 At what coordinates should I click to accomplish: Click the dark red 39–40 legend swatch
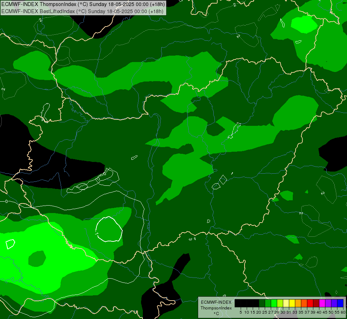click(316, 303)
